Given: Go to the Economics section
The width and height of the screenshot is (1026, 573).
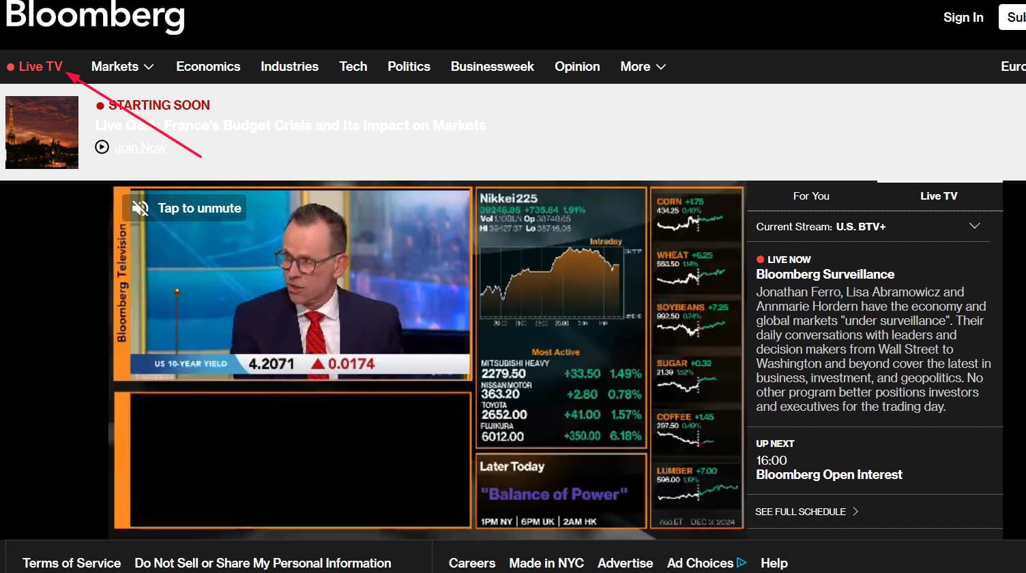Looking at the screenshot, I should pos(208,66).
